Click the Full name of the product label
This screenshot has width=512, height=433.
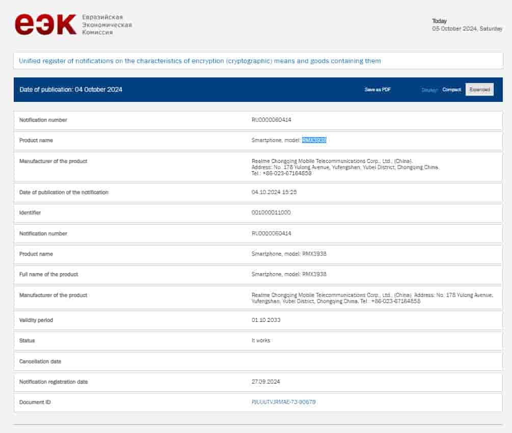point(48,275)
